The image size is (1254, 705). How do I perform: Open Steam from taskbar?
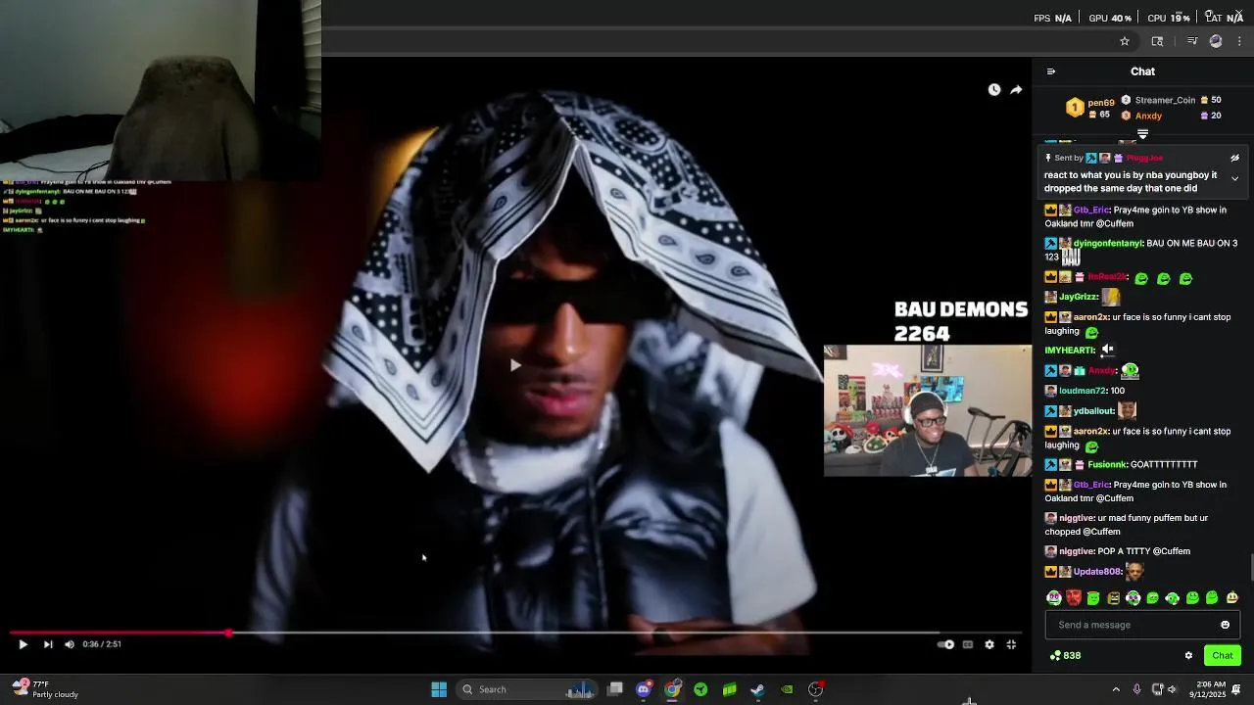[x=757, y=689]
